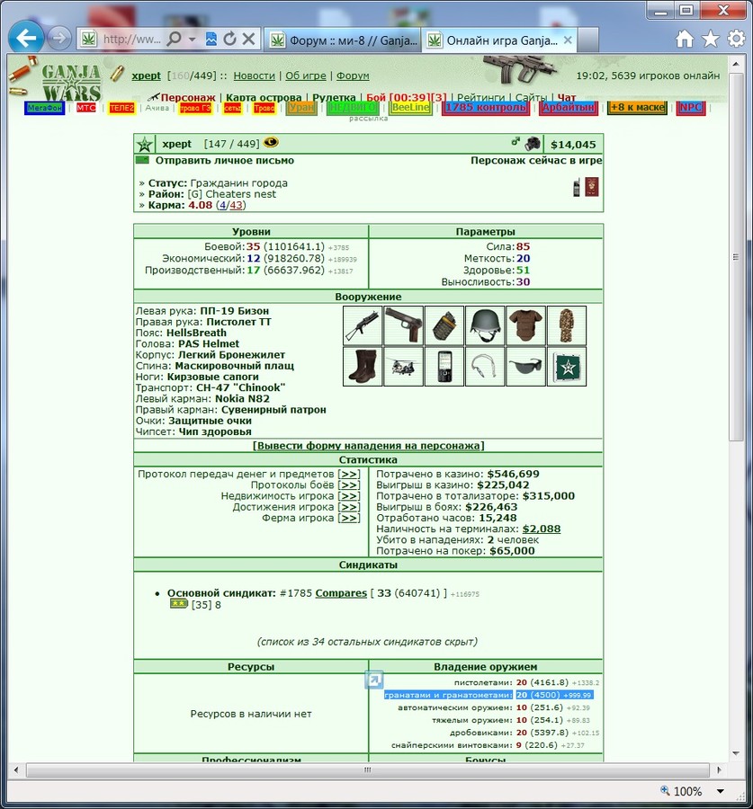Open the Бой [00:39] menu item
753x809 pixels.
407,97
